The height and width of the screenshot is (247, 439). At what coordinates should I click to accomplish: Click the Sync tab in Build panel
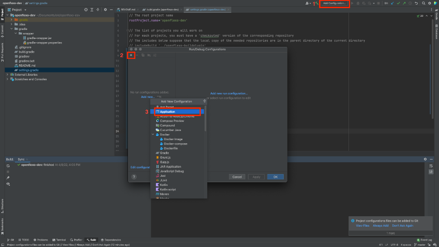point(21,159)
